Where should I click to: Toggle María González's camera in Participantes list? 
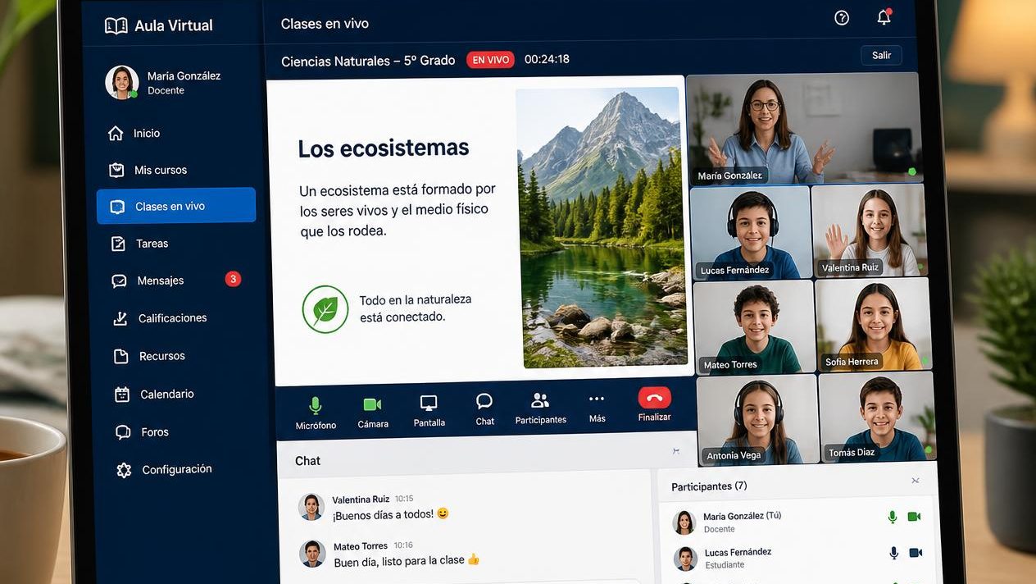914,517
